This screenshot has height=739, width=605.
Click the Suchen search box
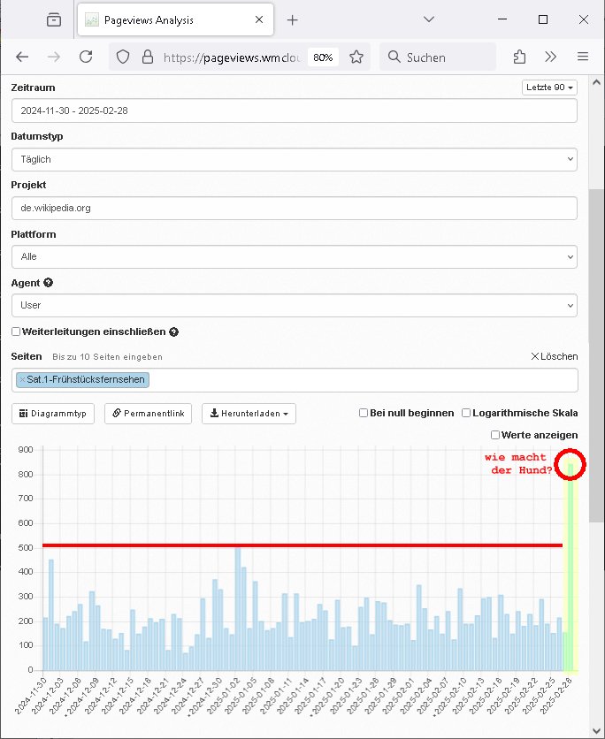click(438, 57)
